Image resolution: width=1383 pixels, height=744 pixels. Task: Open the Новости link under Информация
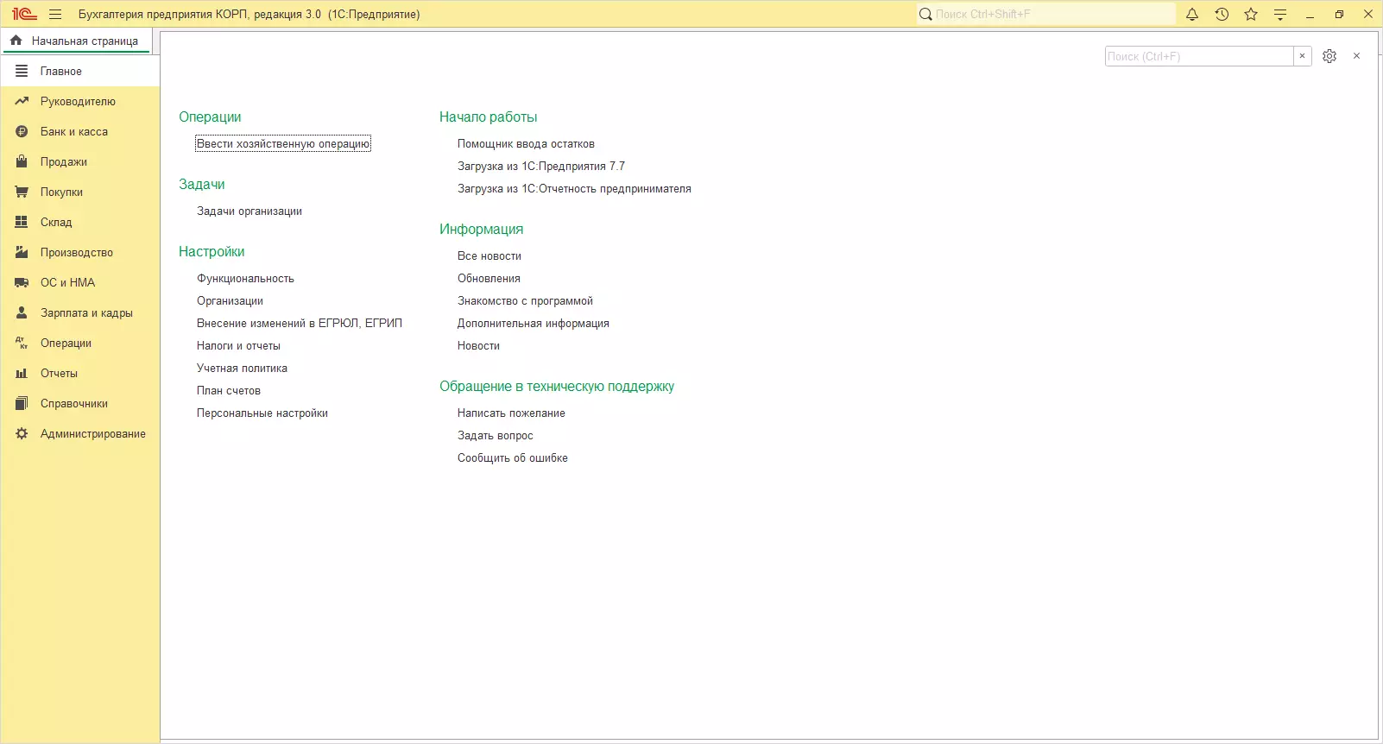[478, 345]
